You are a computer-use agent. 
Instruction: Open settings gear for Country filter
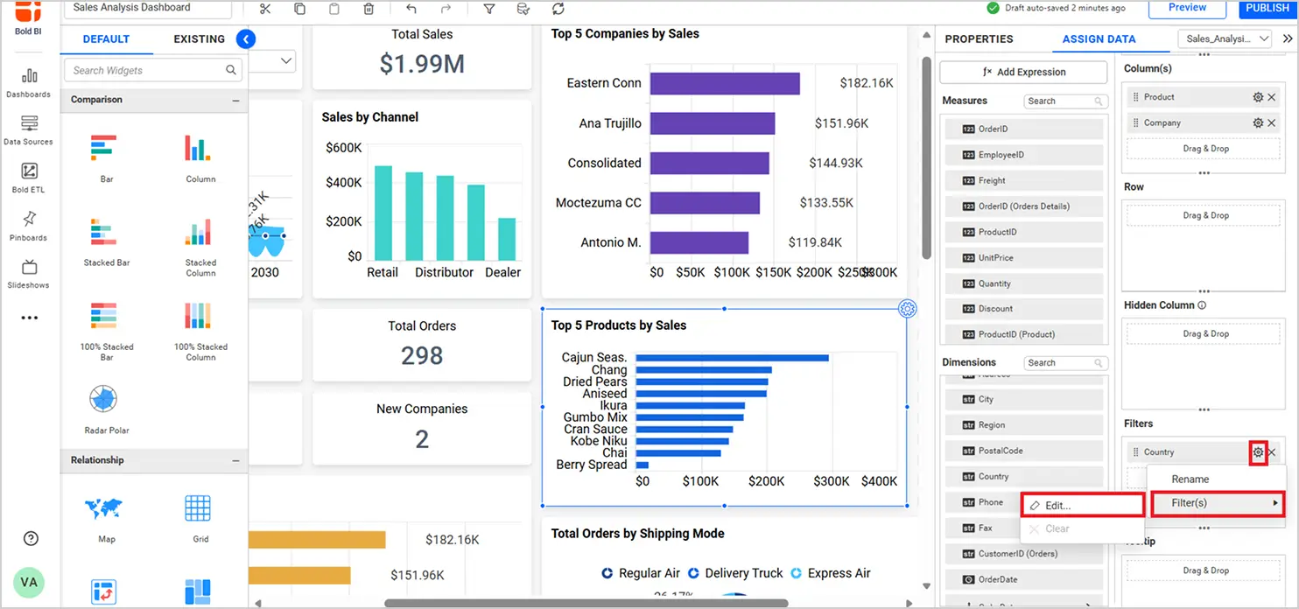1258,452
